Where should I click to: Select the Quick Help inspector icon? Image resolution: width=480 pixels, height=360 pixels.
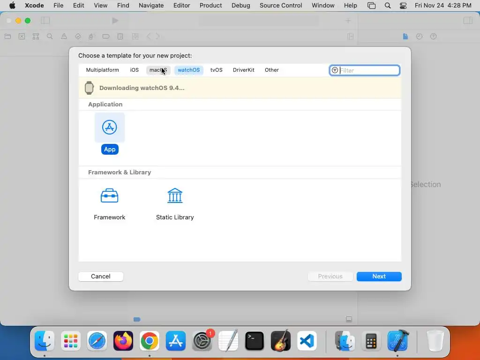tap(433, 37)
